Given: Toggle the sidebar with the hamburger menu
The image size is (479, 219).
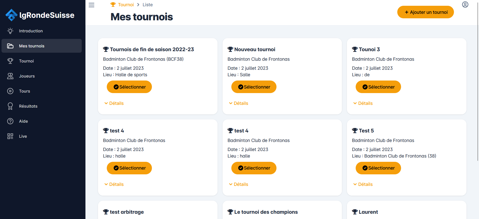Looking at the screenshot, I should click(x=91, y=5).
